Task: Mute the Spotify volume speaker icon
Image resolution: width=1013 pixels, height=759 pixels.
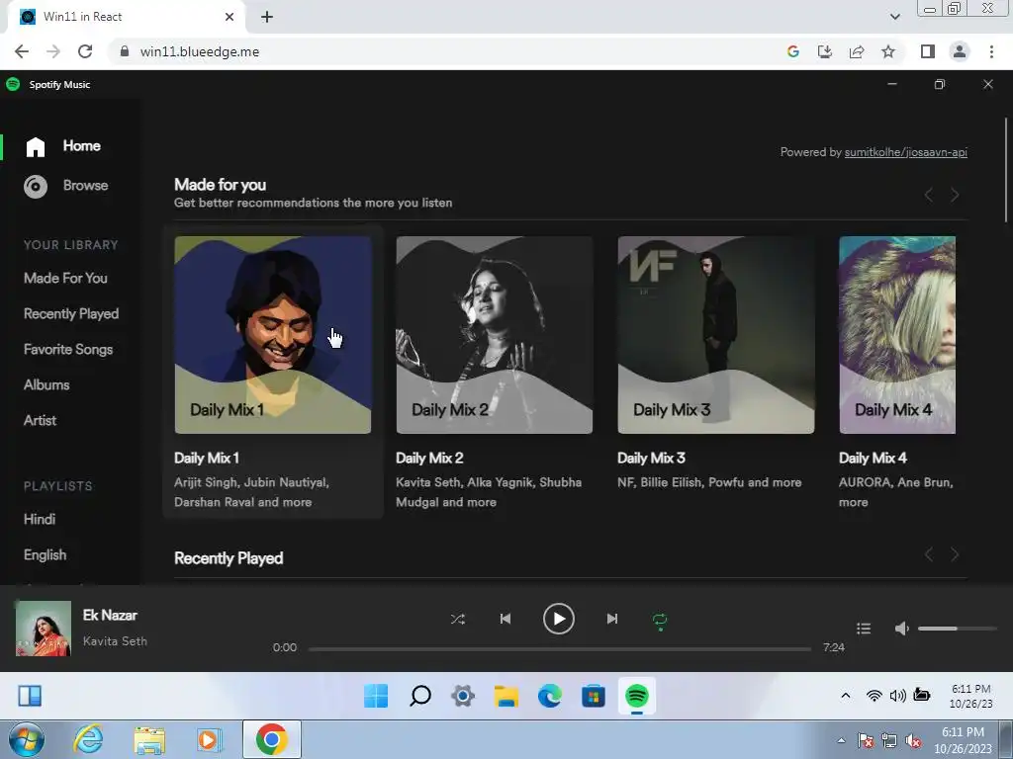Action: pyautogui.click(x=902, y=628)
